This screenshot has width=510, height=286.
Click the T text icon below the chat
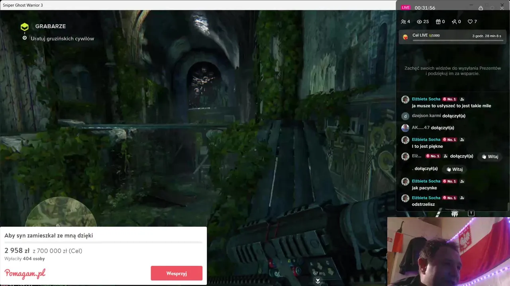coord(471,213)
